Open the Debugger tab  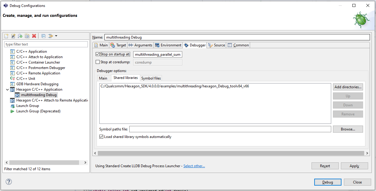click(195, 45)
